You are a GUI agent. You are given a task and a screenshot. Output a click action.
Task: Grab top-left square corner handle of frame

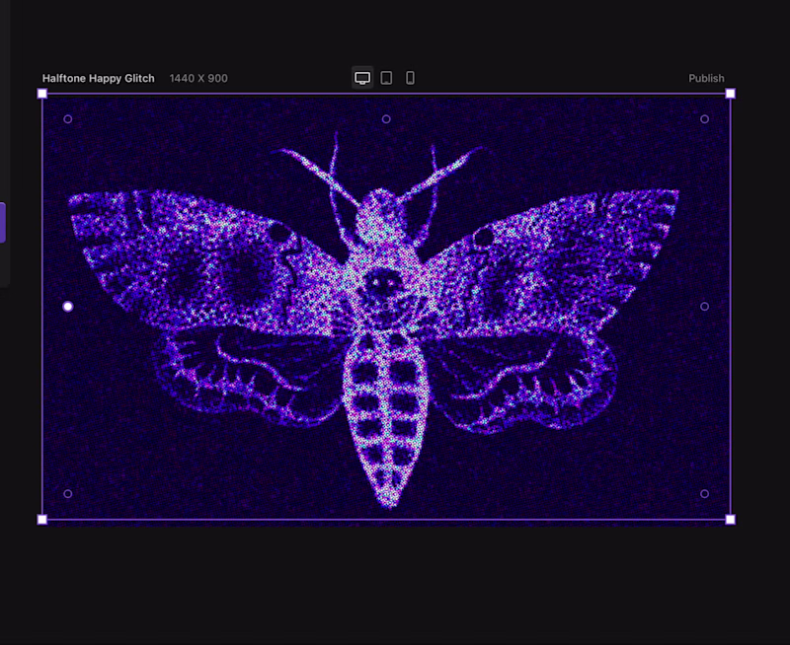tap(42, 94)
